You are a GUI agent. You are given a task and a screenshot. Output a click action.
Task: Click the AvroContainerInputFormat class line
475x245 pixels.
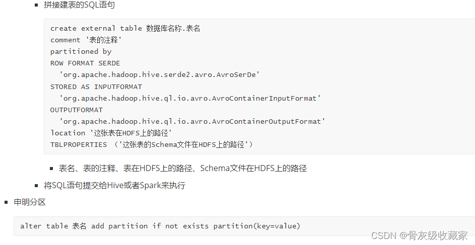190,98
